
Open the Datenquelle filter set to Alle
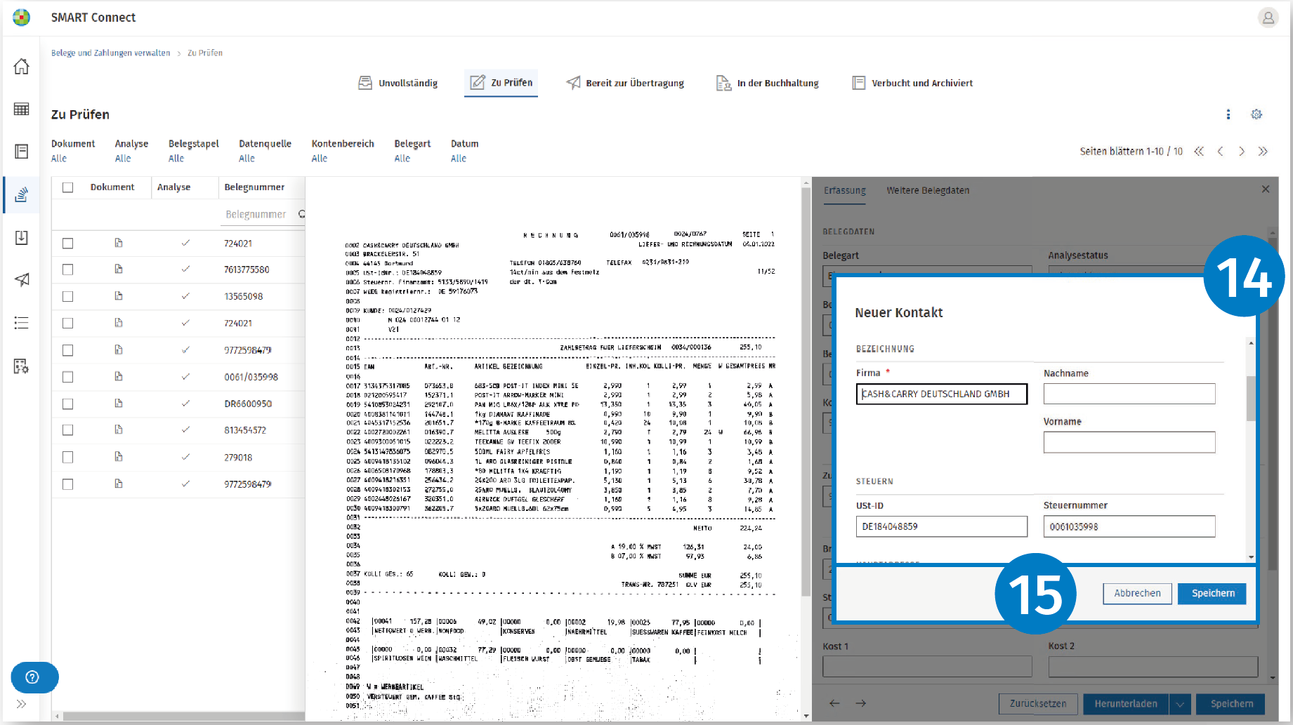pyautogui.click(x=265, y=151)
